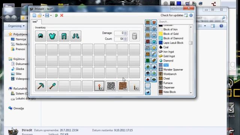Select the diamond leggings armor slot

pos(64,36)
